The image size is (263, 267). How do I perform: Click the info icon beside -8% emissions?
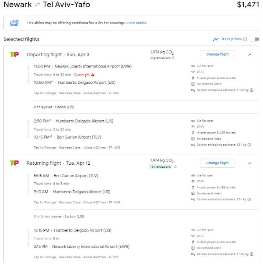click(175, 167)
